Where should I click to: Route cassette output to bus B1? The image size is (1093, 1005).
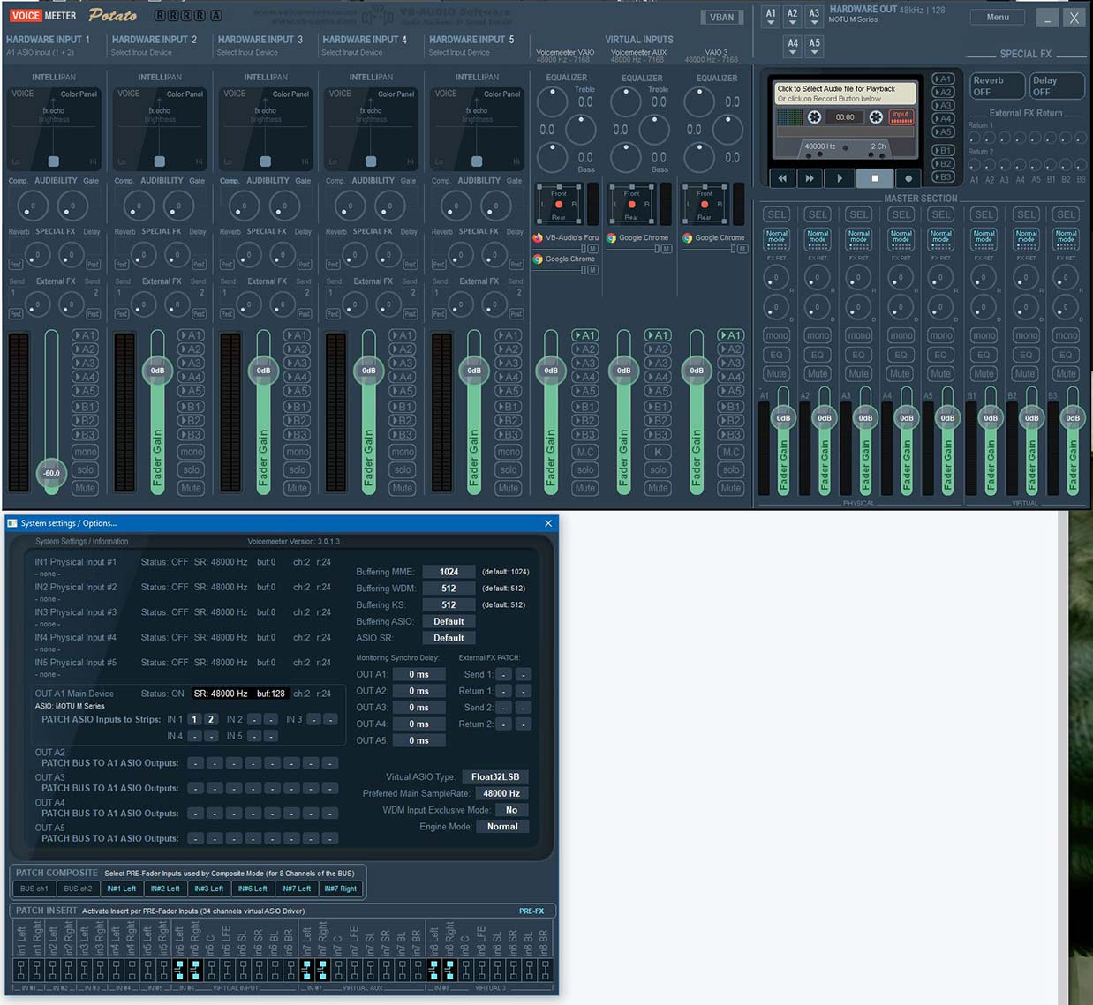point(943,150)
